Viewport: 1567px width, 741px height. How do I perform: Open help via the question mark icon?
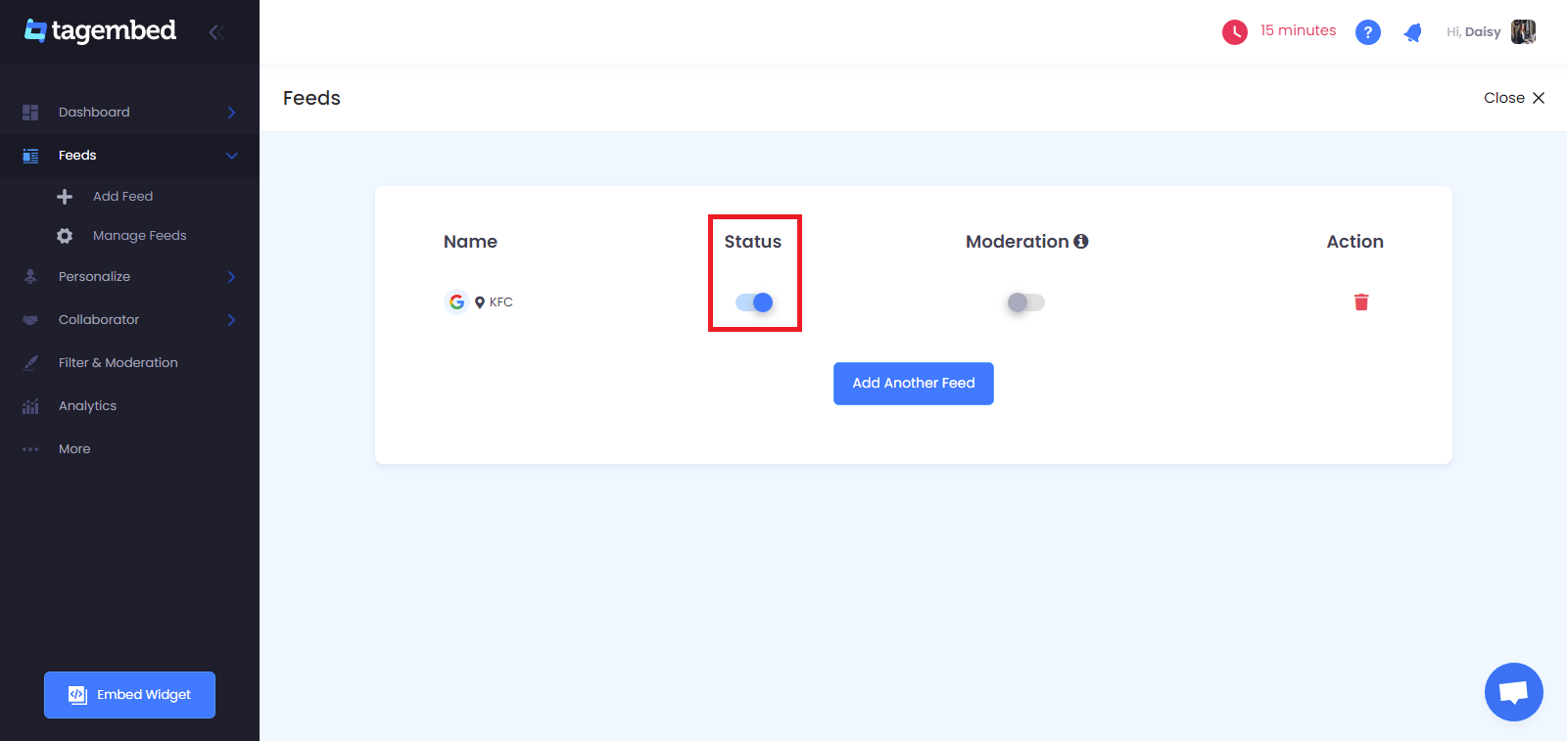[x=1368, y=32]
